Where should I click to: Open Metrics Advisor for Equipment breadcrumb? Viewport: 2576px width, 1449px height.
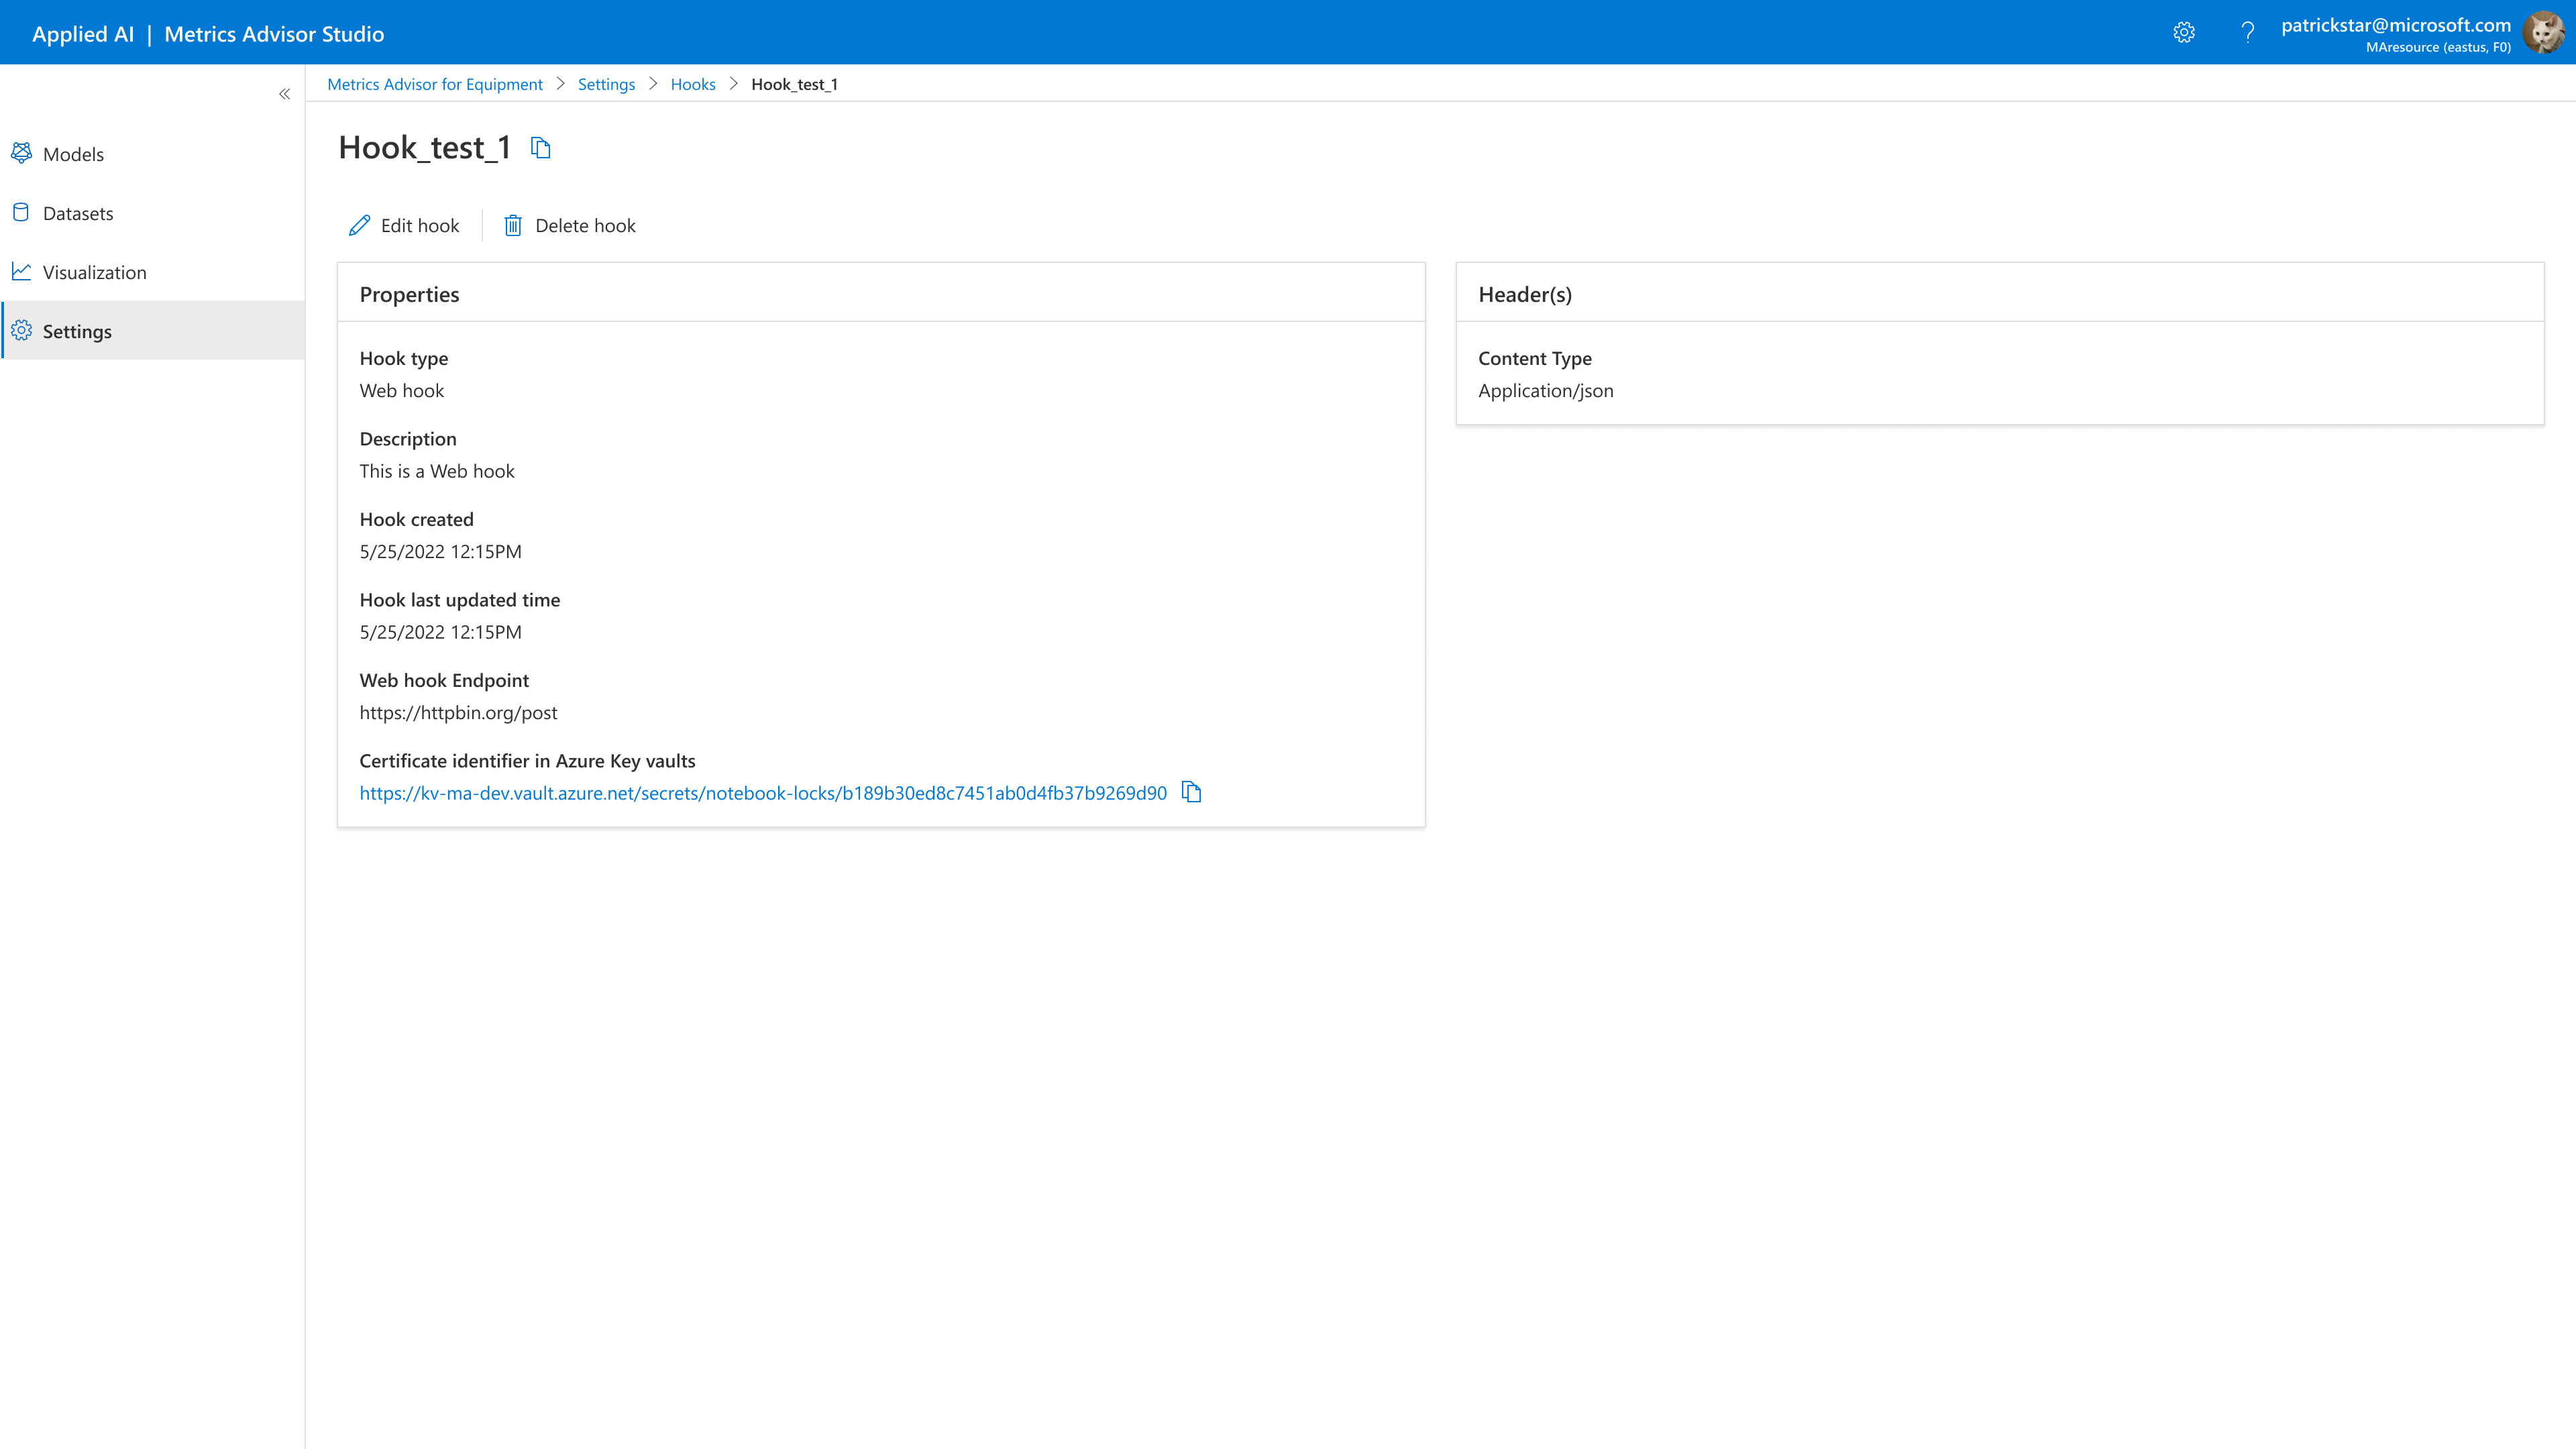pyautogui.click(x=435, y=84)
